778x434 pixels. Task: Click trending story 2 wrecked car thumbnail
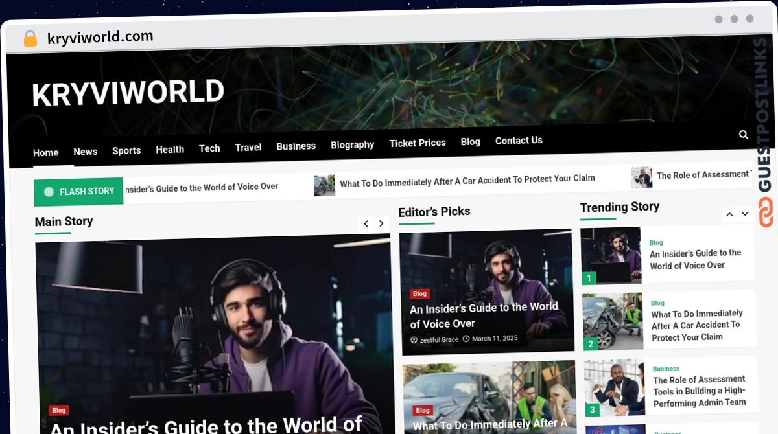pyautogui.click(x=613, y=322)
